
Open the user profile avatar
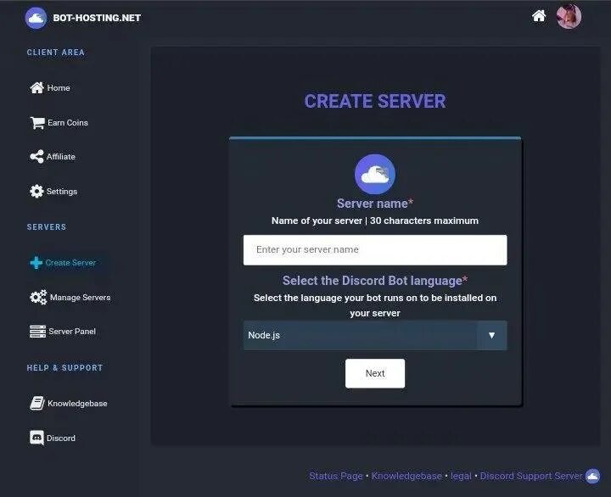tap(569, 17)
